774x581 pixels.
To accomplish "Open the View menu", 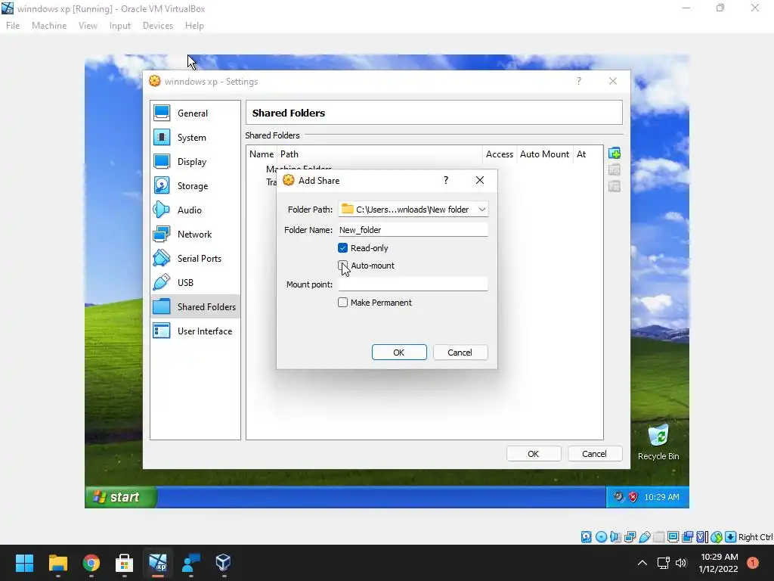I will tap(88, 26).
